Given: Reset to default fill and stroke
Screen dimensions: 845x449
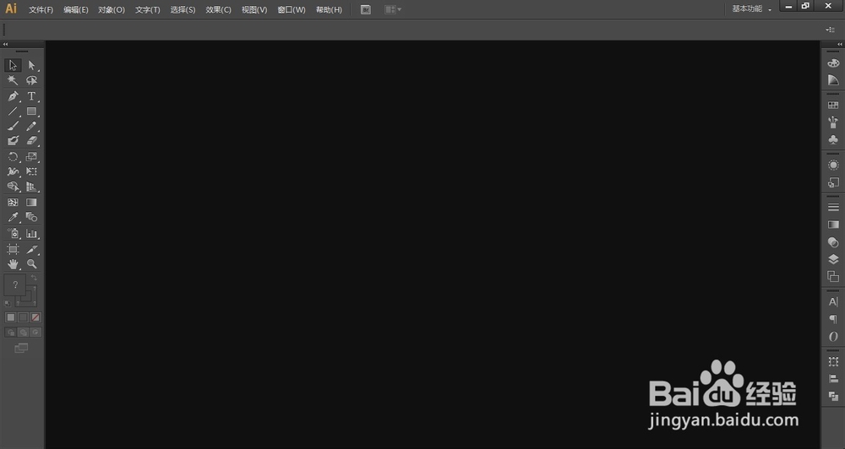Looking at the screenshot, I should [8, 303].
